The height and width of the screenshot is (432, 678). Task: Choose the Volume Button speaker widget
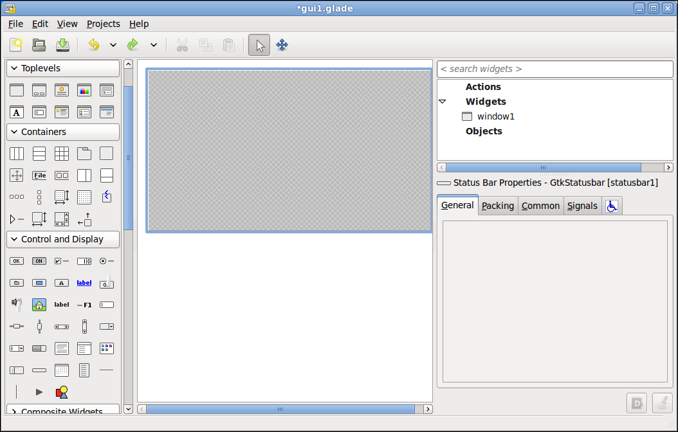click(x=17, y=304)
